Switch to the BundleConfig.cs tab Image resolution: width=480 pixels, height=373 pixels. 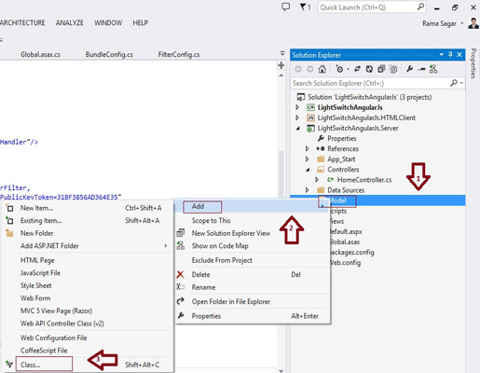(109, 54)
